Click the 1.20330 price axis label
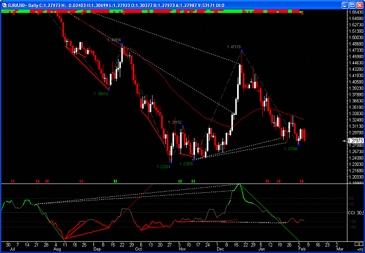This screenshot has width=365, height=253. click(x=356, y=176)
